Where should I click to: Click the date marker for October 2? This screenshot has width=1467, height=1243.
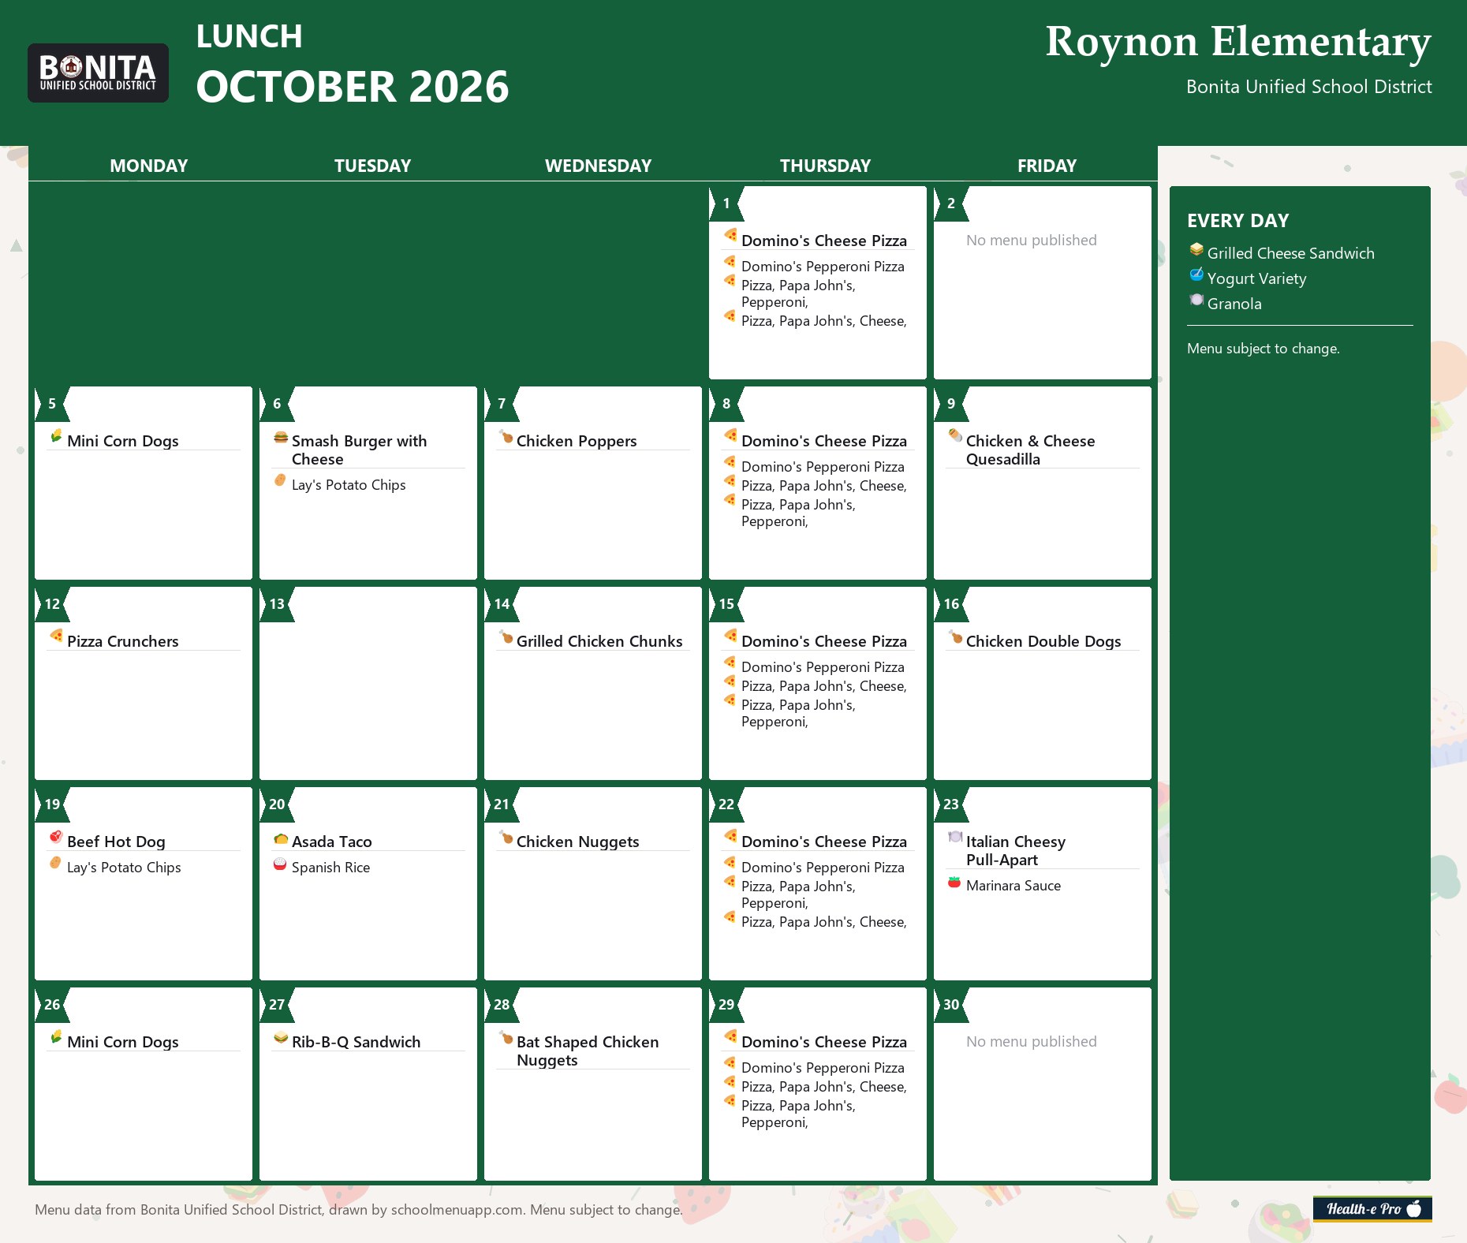[950, 203]
